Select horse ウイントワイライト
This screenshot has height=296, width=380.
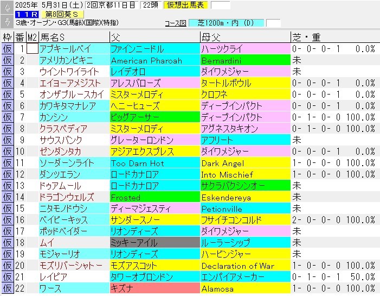(74, 72)
